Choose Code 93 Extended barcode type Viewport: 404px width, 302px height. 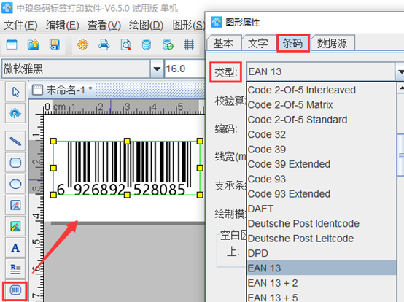(322, 194)
